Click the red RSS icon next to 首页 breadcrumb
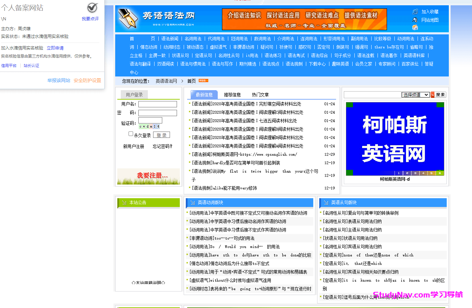The height and width of the screenshot is (308, 472). tap(203, 80)
